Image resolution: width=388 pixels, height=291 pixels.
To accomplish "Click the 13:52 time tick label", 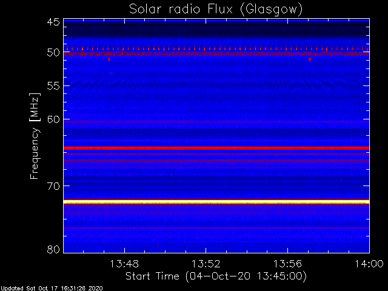I will [206, 264].
